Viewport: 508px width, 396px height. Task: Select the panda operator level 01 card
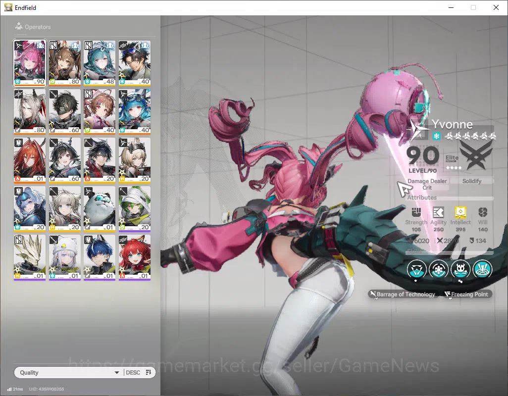coord(100,209)
